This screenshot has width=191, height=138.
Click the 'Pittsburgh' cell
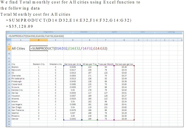coord(20,81)
